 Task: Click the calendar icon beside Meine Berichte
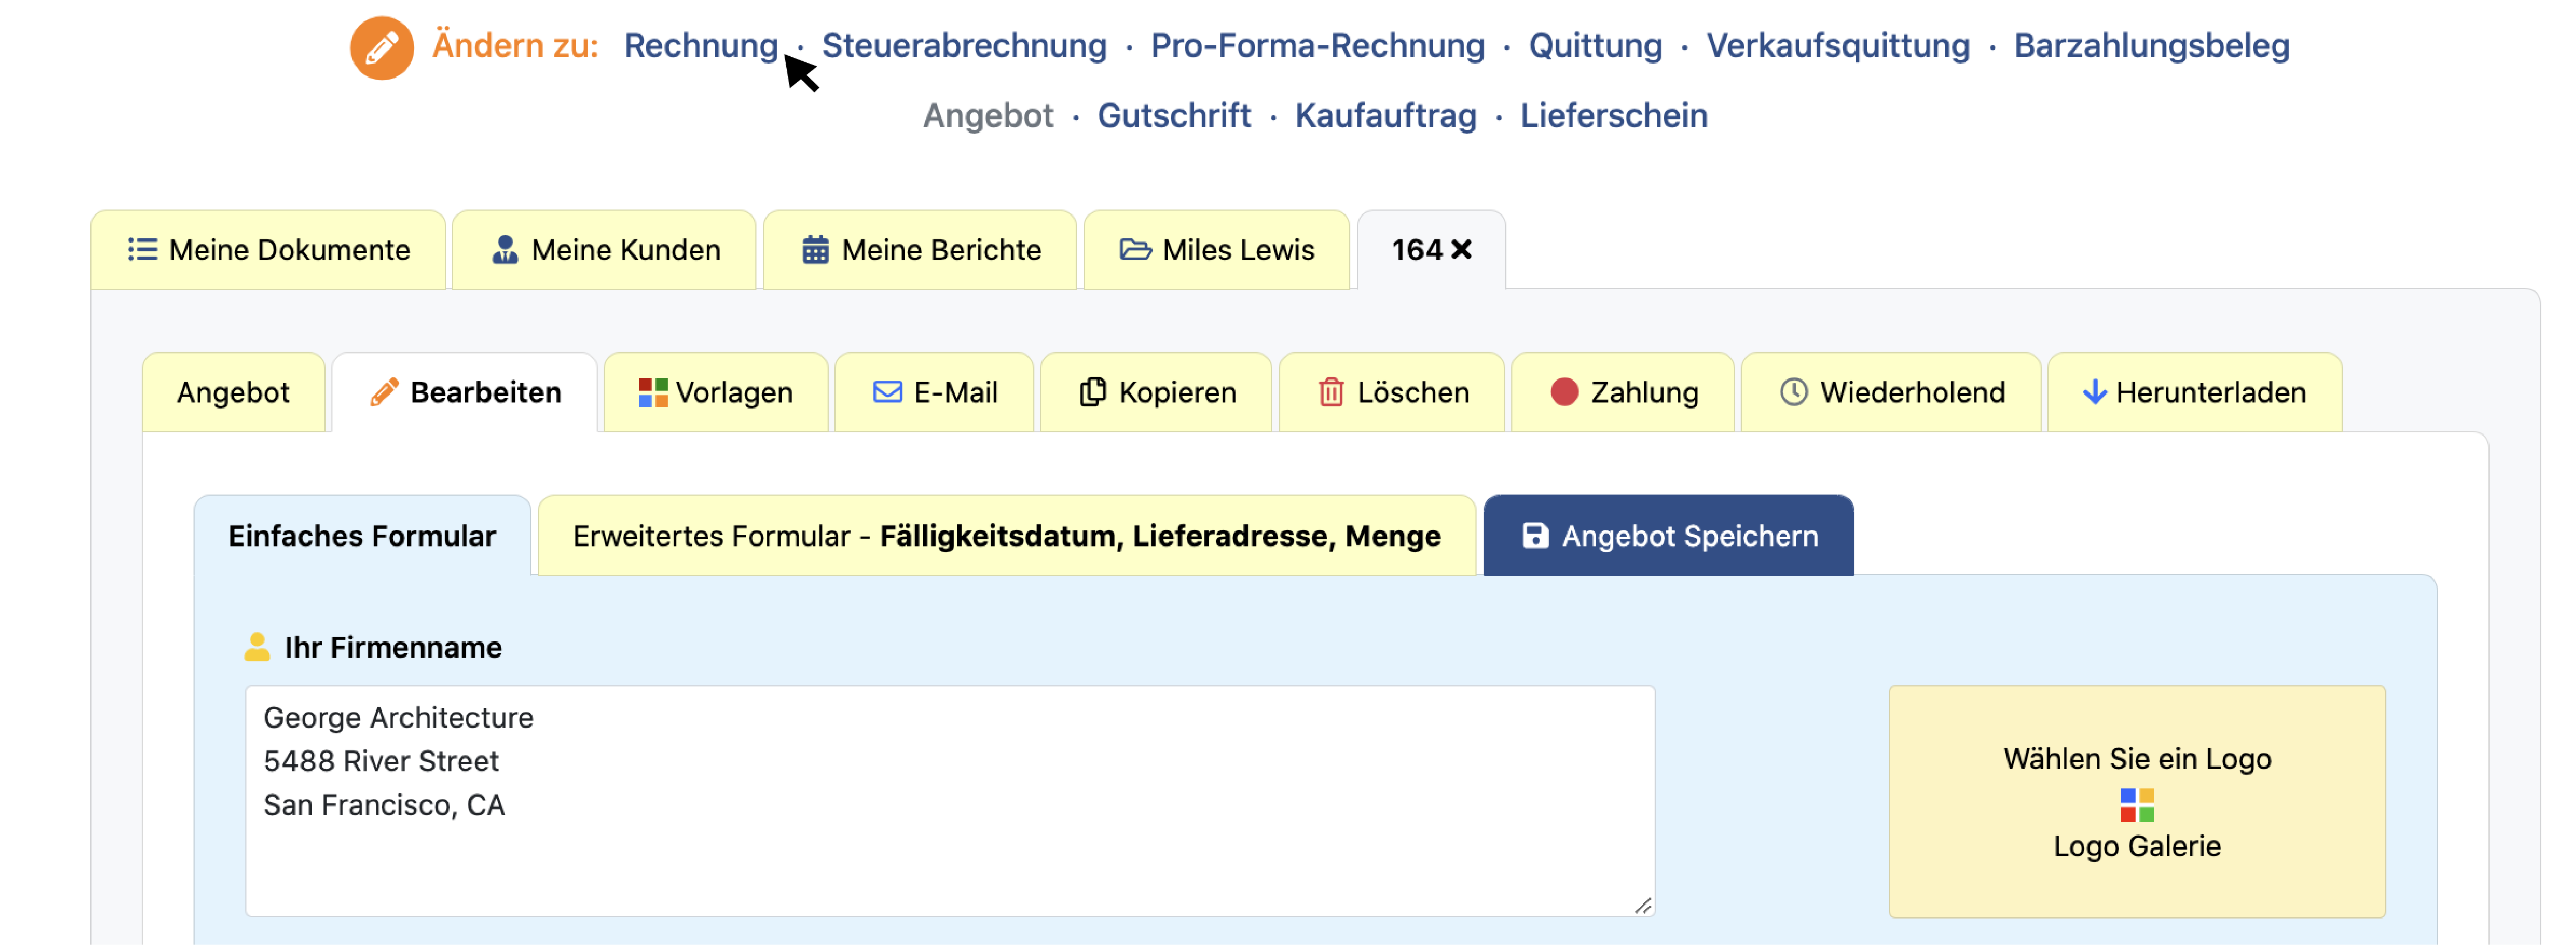click(x=815, y=250)
